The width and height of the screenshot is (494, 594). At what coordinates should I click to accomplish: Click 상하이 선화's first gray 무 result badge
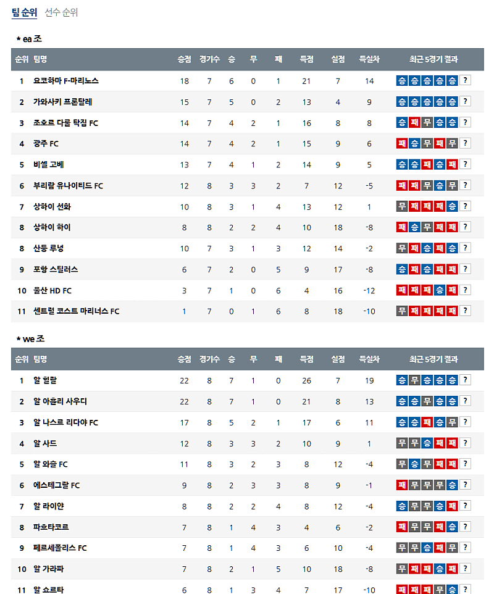point(402,206)
